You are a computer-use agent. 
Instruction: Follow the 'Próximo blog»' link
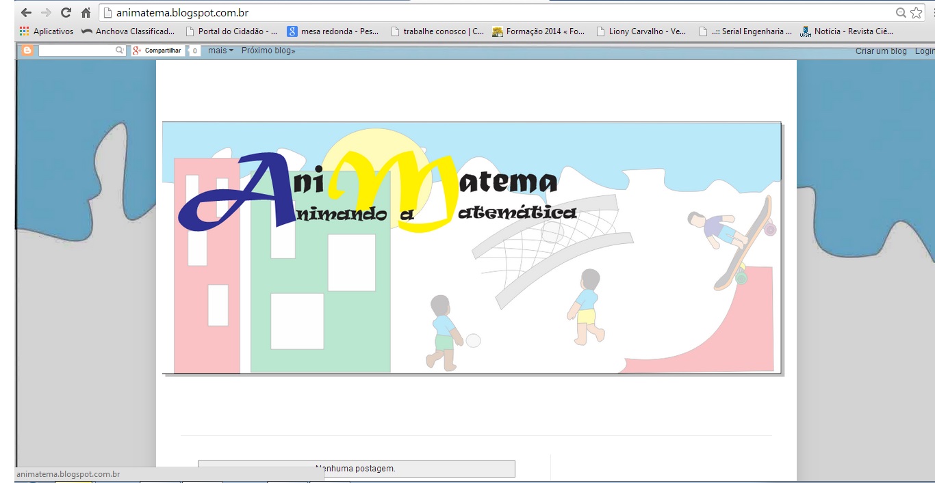pyautogui.click(x=268, y=51)
